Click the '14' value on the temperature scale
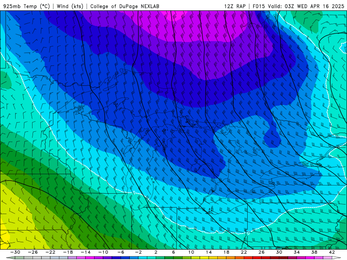The image size is (347, 260). 209,252
